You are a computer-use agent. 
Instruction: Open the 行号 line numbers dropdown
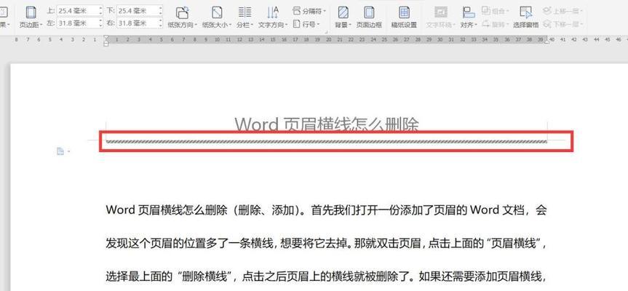point(306,24)
